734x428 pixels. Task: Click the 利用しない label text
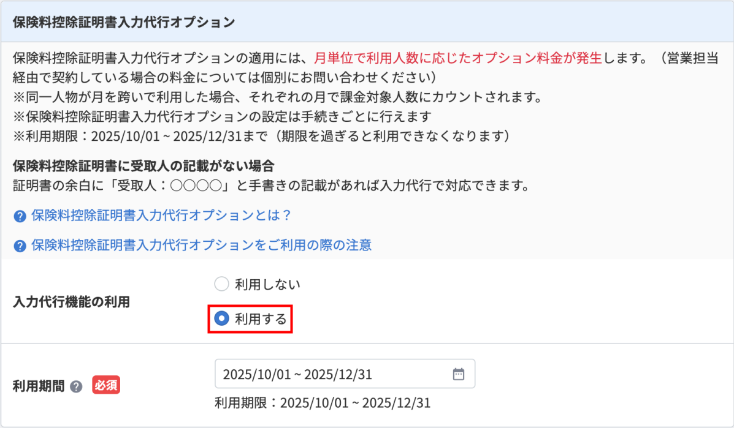click(x=268, y=284)
